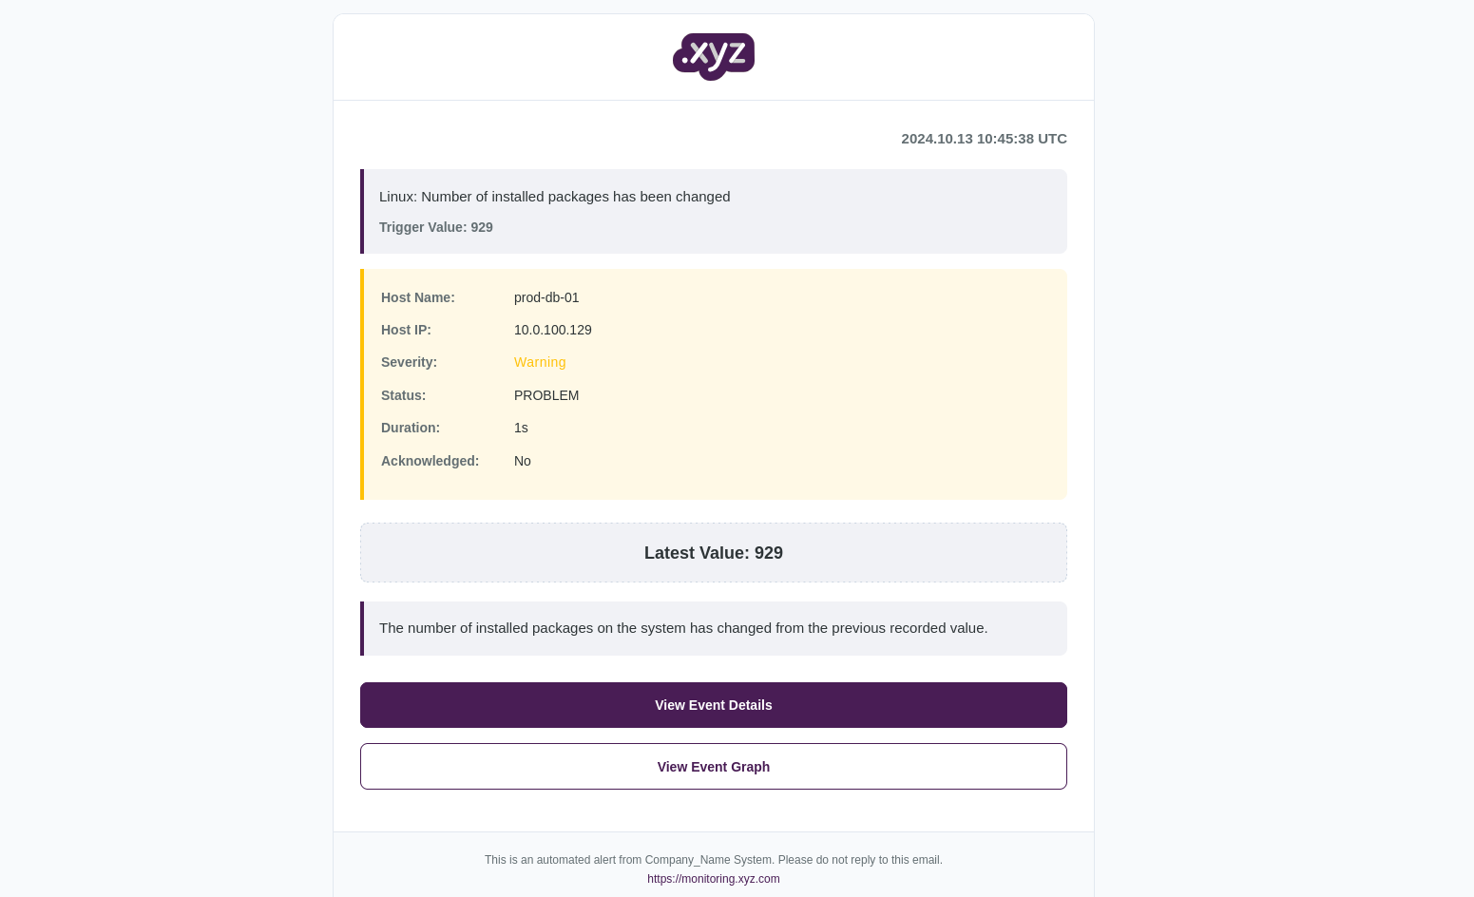Screen dimensions: 1474x897
Task: Select host name prod-db-01
Action: [x=546, y=297]
